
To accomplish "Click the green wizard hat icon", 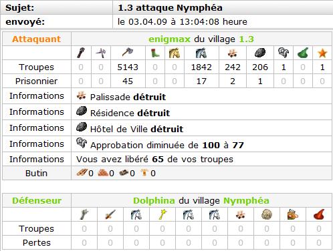I will coord(303,53).
